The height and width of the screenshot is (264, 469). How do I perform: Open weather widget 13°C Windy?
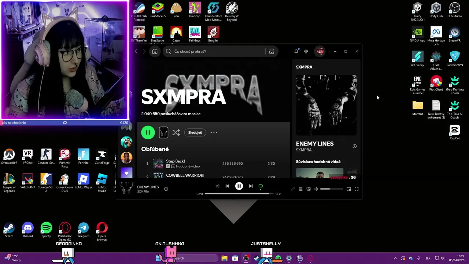click(x=12, y=258)
